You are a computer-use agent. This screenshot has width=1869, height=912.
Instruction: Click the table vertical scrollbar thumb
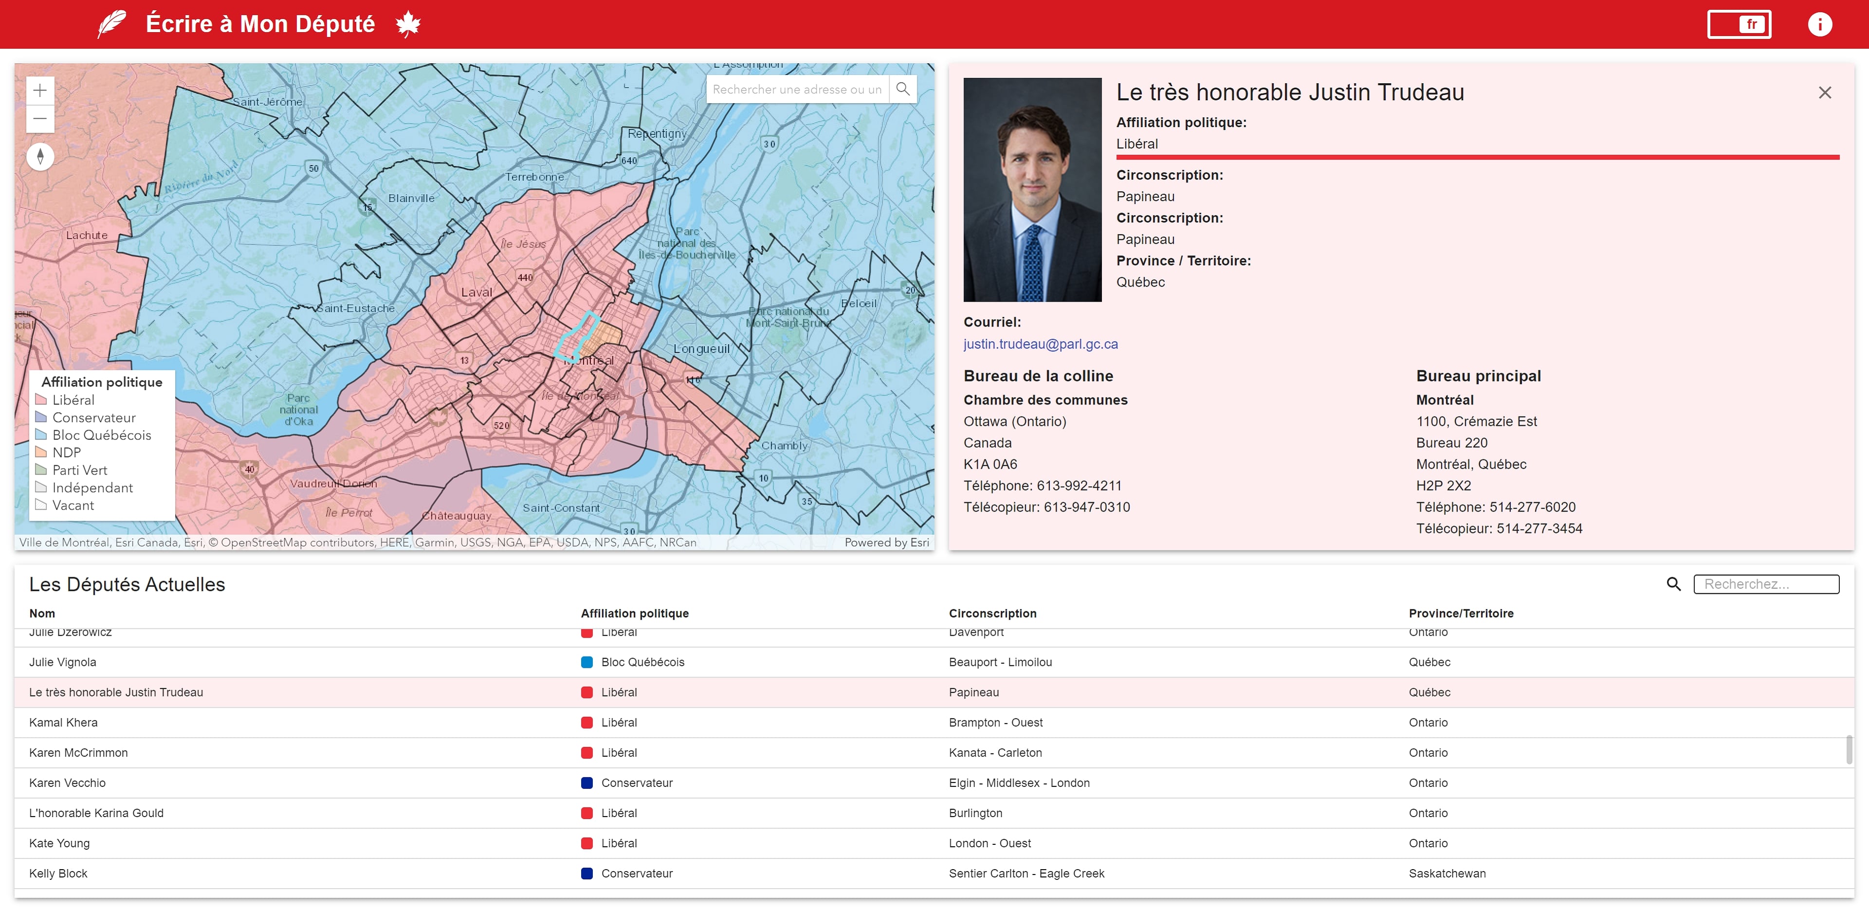point(1849,749)
